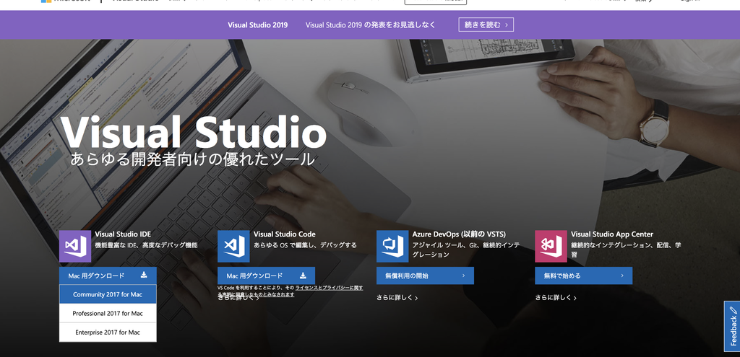Click the Azure DevOps (以前の VSTS) heading
The height and width of the screenshot is (357, 740).
(459, 234)
